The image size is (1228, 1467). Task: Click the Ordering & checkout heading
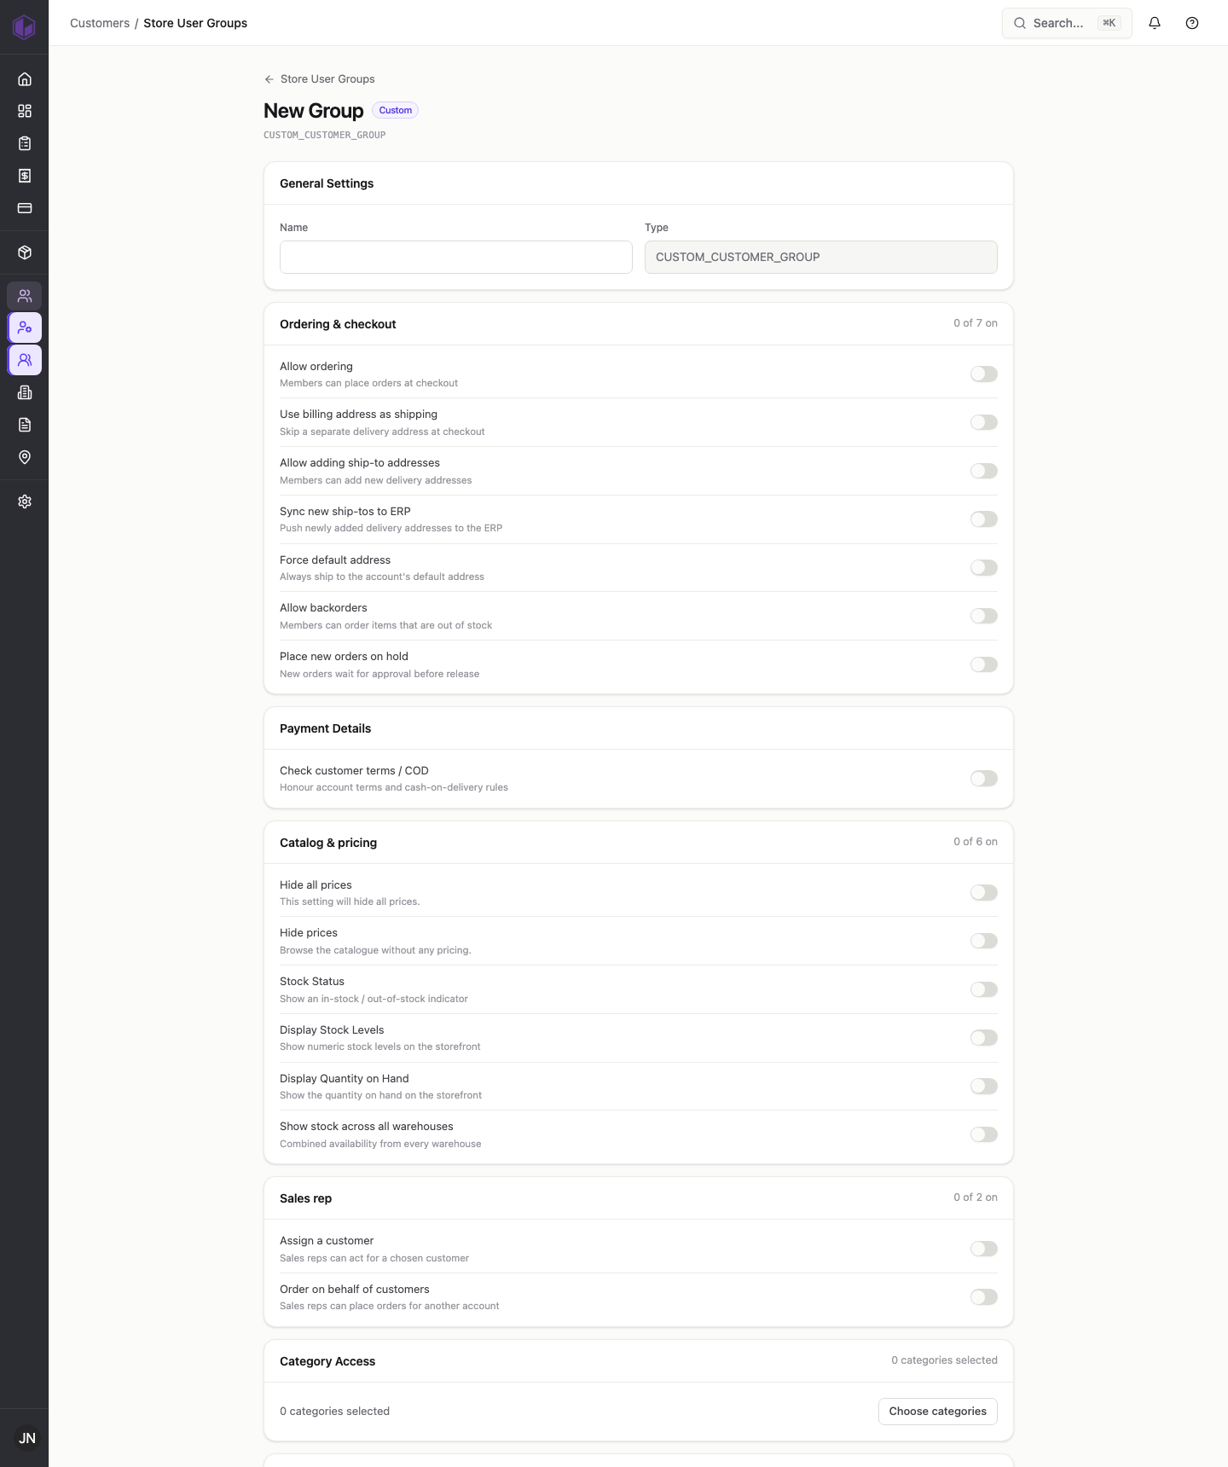tap(338, 324)
